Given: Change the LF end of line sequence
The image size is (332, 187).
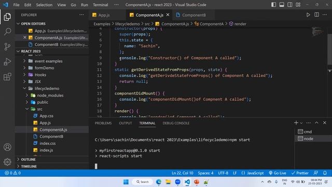Looking at the screenshot, I should 235,173.
